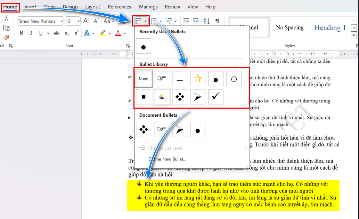Click the red font color button
The width and height of the screenshot is (359, 219).
118,33
